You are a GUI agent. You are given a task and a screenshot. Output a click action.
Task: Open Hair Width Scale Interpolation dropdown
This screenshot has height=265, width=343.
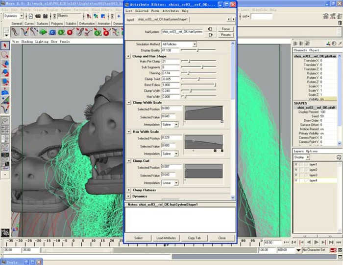170,154
